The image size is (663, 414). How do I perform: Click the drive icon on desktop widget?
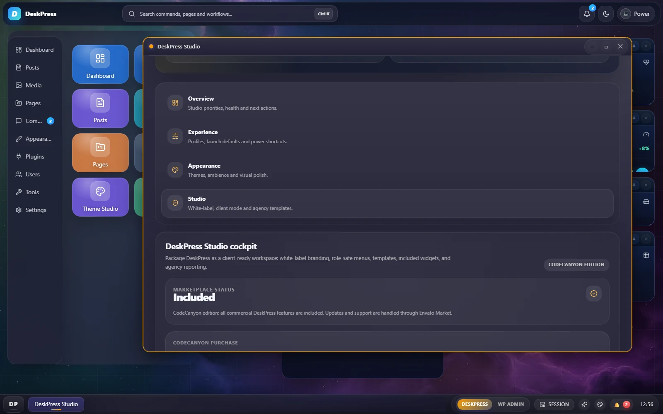point(646,202)
